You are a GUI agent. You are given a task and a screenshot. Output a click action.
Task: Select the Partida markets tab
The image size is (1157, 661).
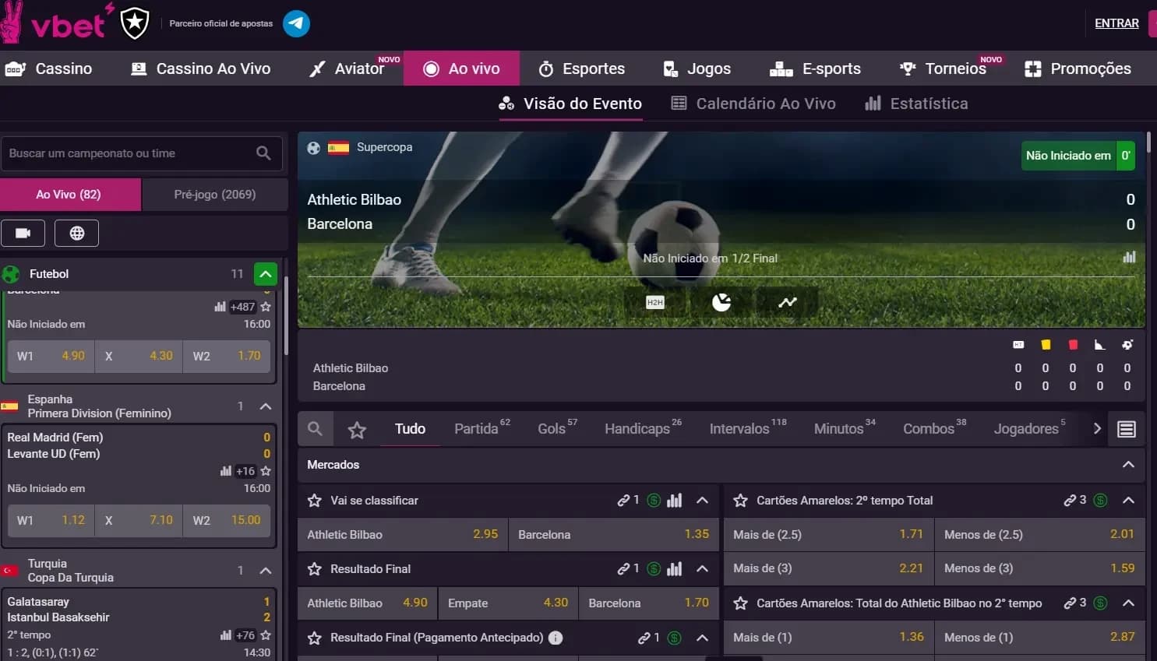[482, 428]
